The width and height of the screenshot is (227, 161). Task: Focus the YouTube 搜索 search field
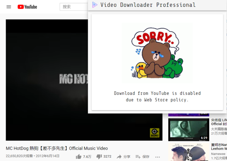[x=74, y=7]
